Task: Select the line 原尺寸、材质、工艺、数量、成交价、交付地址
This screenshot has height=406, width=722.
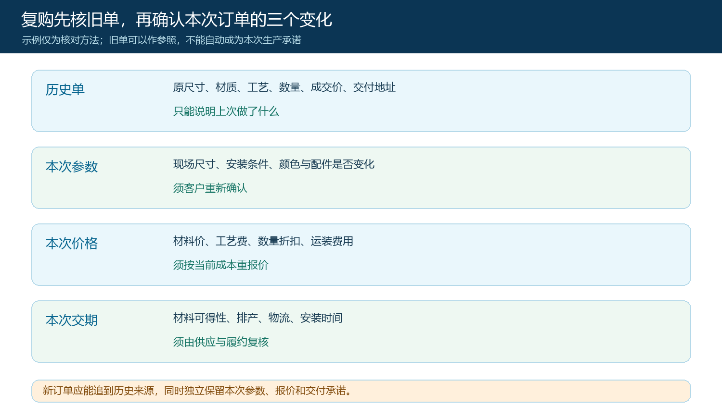Action: (284, 87)
